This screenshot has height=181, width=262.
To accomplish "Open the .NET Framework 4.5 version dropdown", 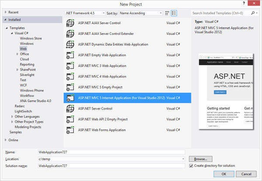I will (x=85, y=13).
